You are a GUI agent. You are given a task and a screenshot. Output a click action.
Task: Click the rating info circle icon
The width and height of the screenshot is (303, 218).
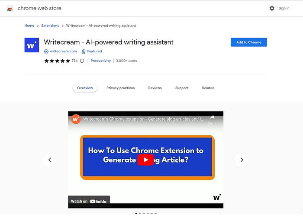tap(82, 61)
